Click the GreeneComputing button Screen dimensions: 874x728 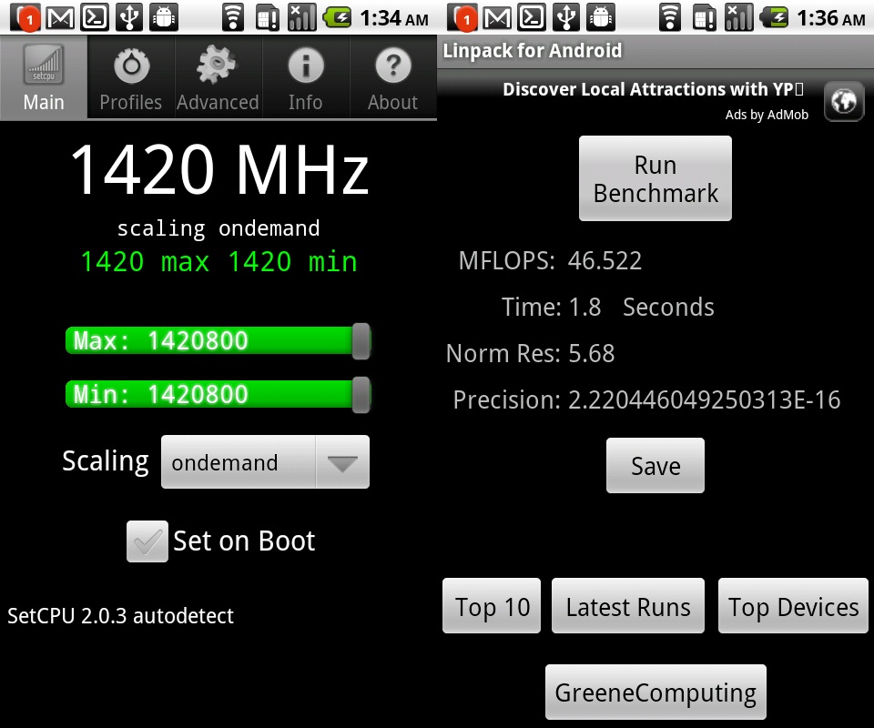(655, 693)
